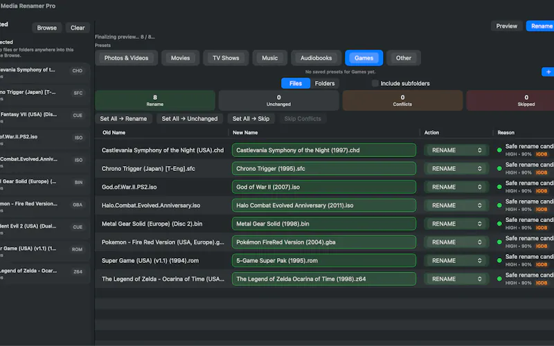
Task: Select the Games preset tab
Action: [x=364, y=58]
